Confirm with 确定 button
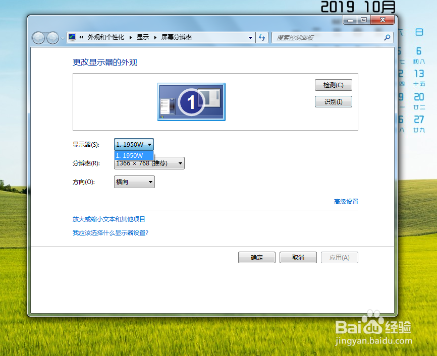437x356 pixels. click(x=257, y=257)
